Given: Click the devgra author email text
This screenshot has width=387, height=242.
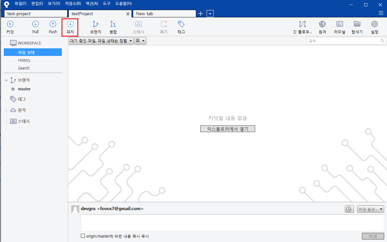Looking at the screenshot, I should point(112,209).
